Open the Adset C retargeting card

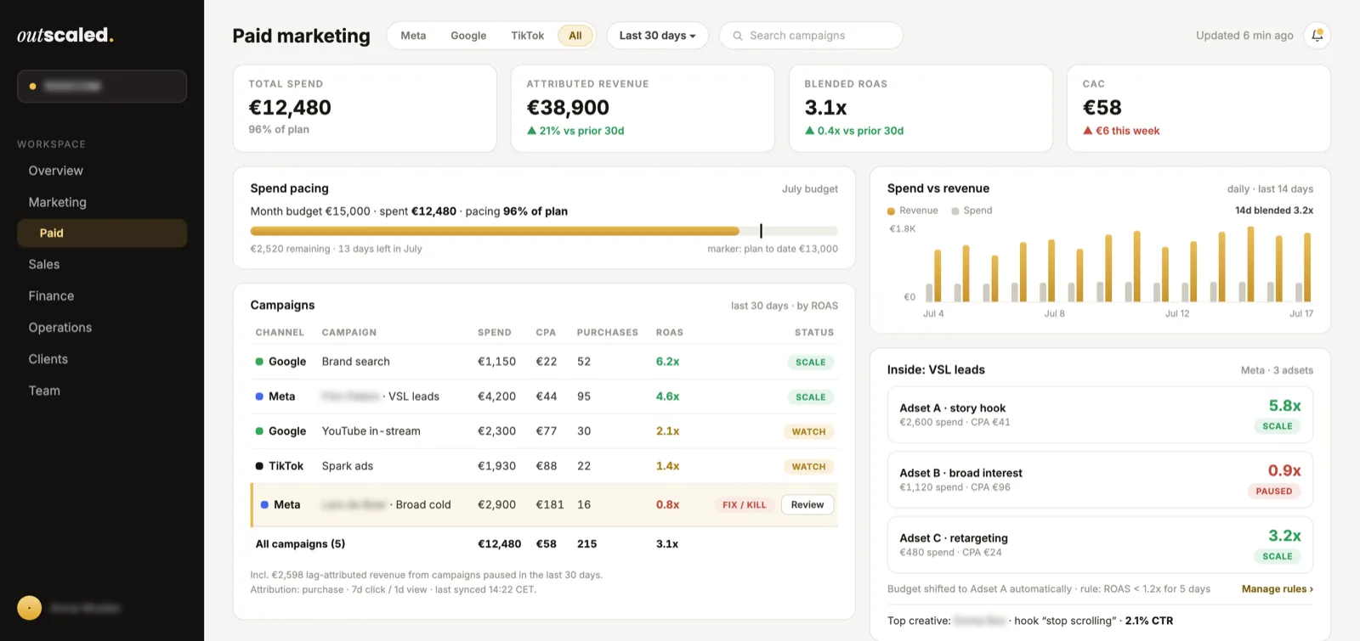click(1100, 545)
